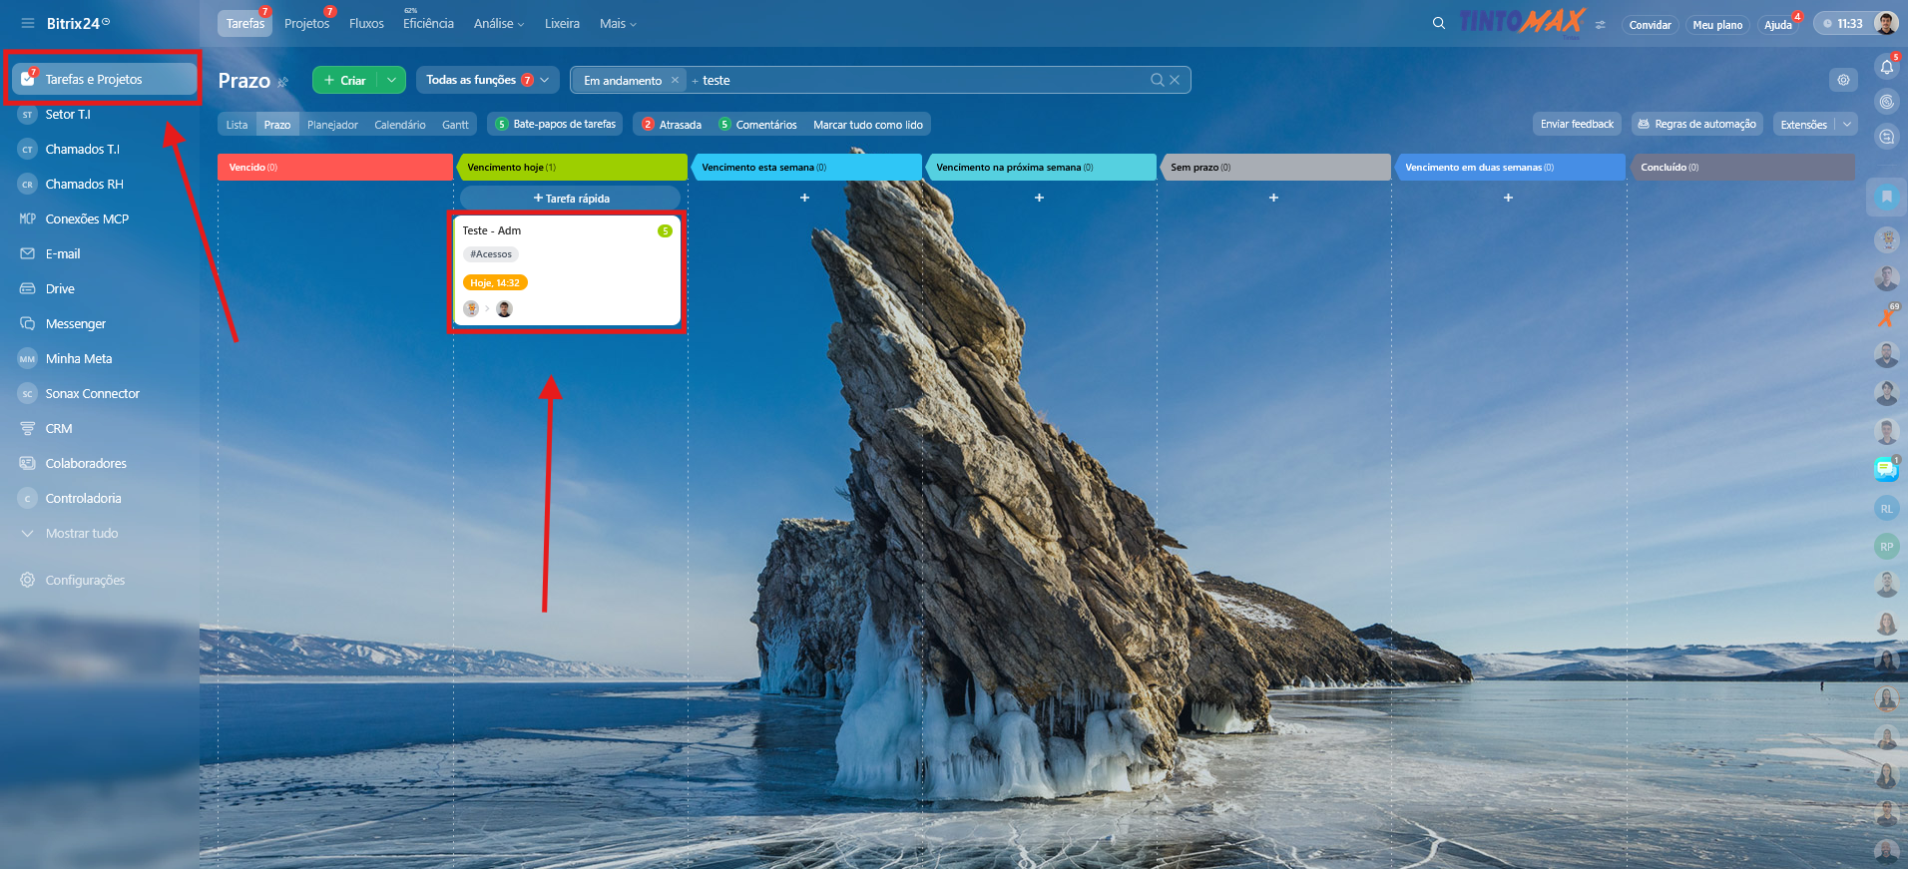Image resolution: width=1908 pixels, height=869 pixels.
Task: Toggle the Comentários counter filter
Action: pyautogui.click(x=757, y=125)
